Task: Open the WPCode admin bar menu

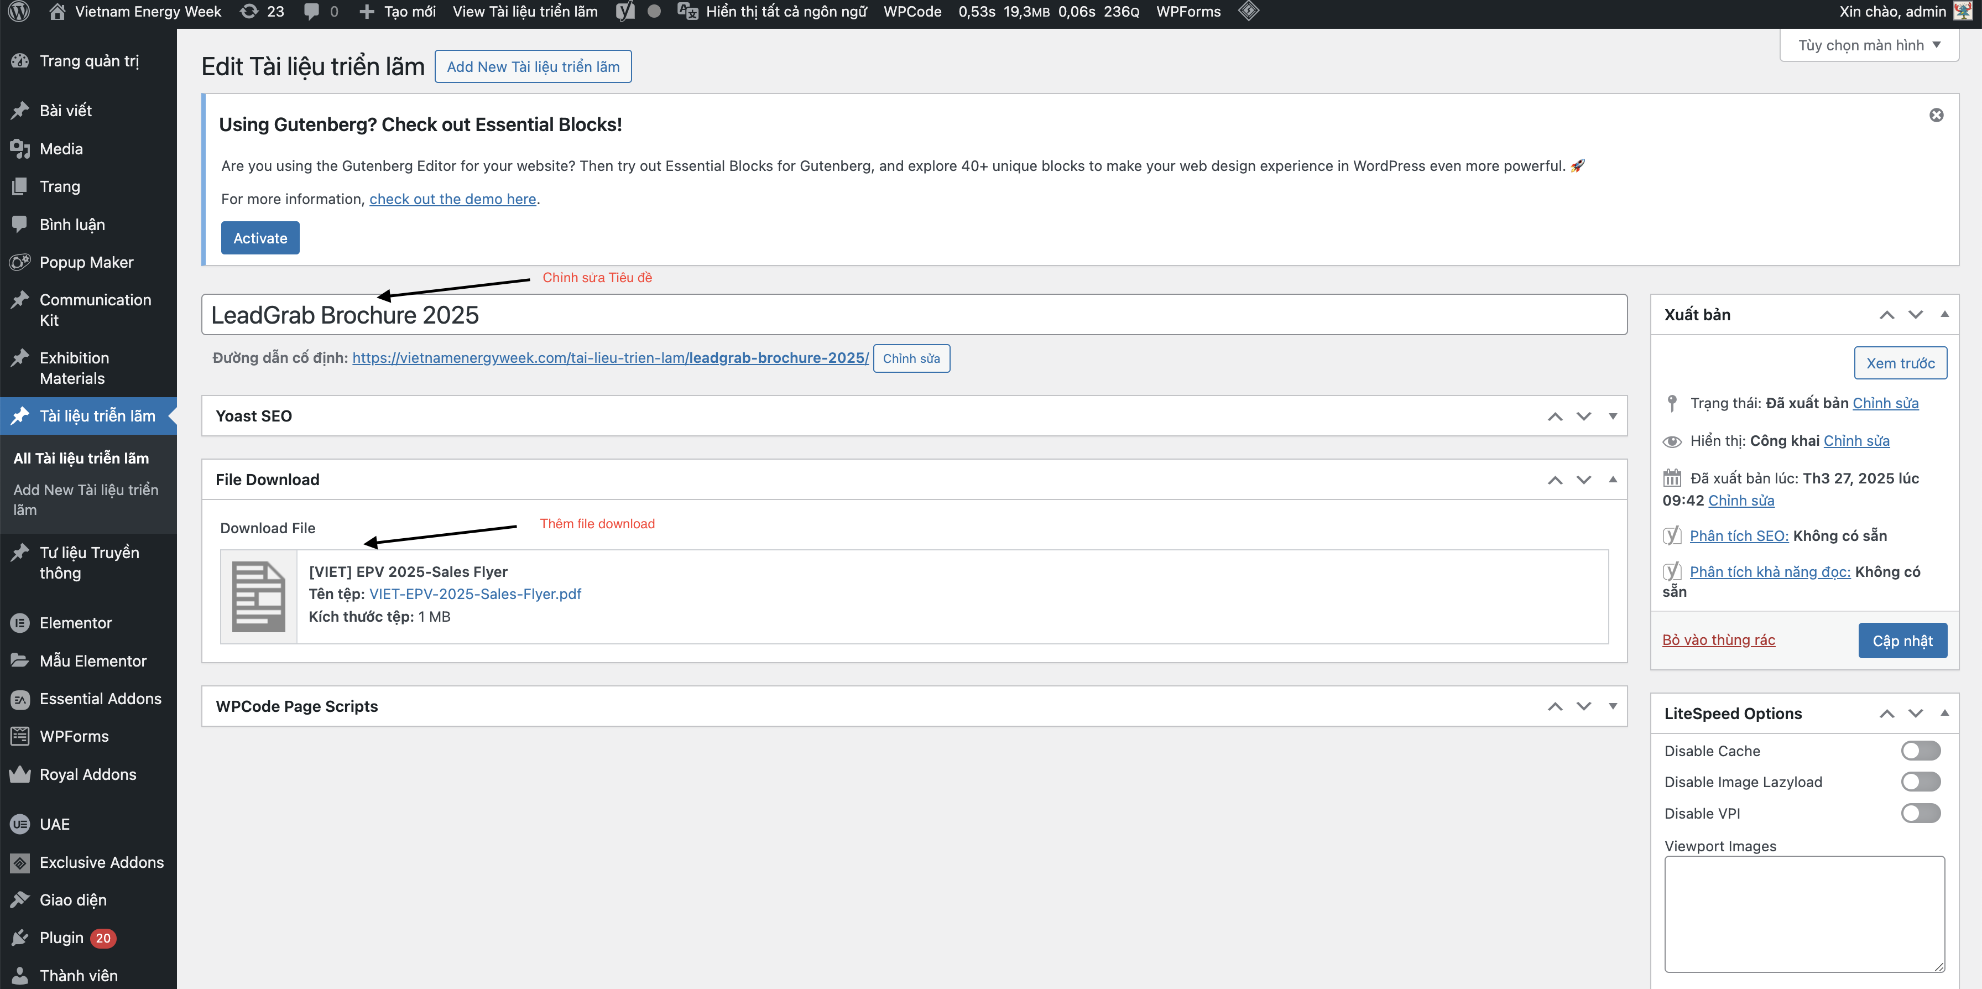Action: coord(912,12)
